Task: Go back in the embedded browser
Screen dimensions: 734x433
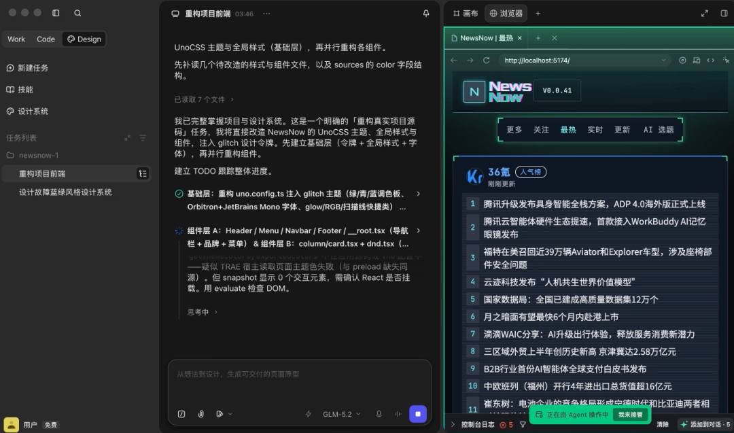Action: click(x=453, y=60)
